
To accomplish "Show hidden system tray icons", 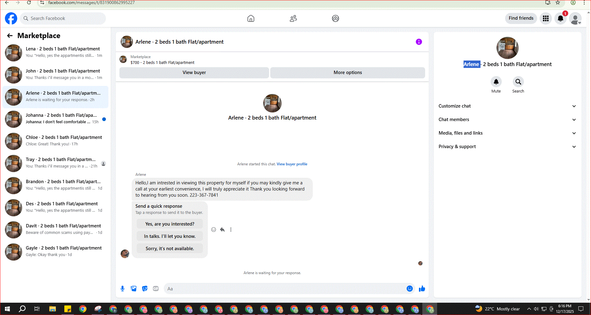I will 529,309.
